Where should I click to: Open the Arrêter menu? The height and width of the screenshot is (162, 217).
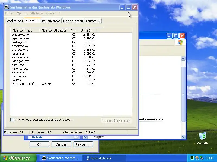tap(51, 13)
